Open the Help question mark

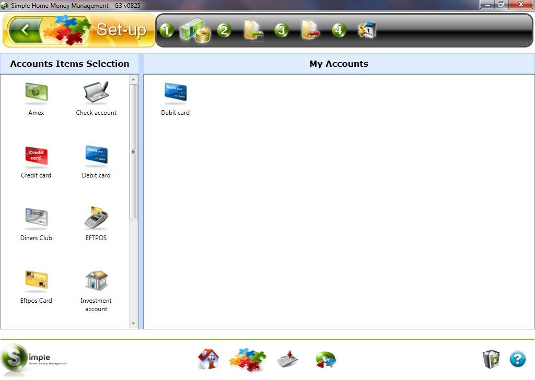pyautogui.click(x=518, y=359)
